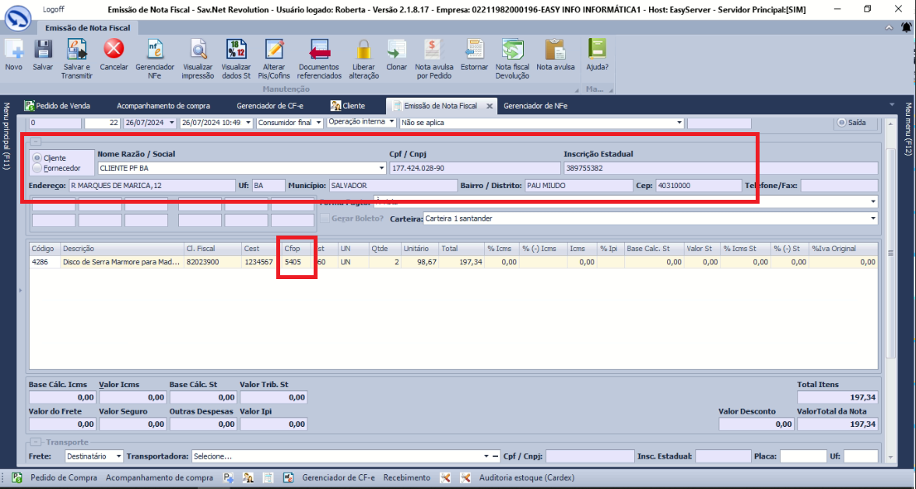Switch to Gerenciador de CF-e tab

(x=269, y=106)
